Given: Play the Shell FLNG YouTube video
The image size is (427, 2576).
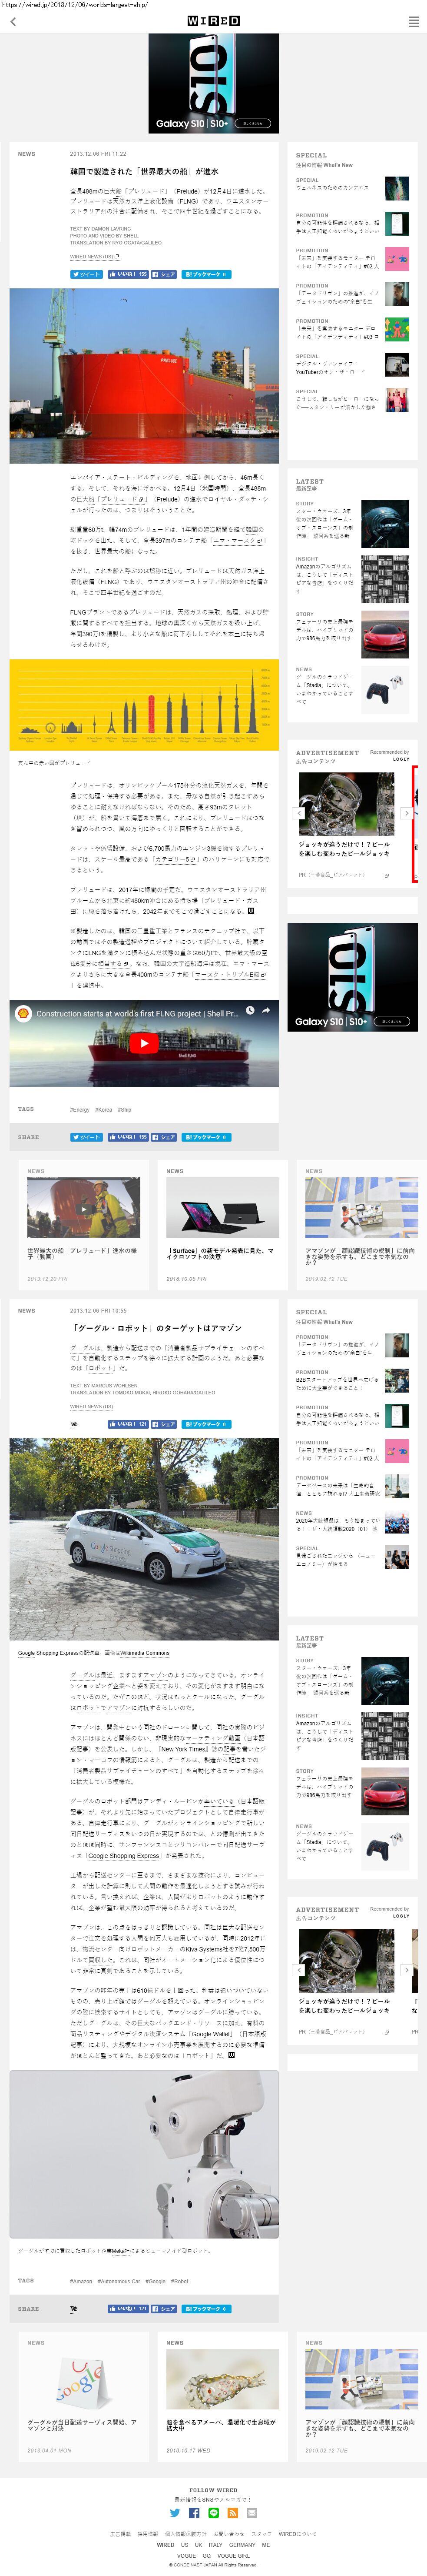Looking at the screenshot, I should 144,1043.
